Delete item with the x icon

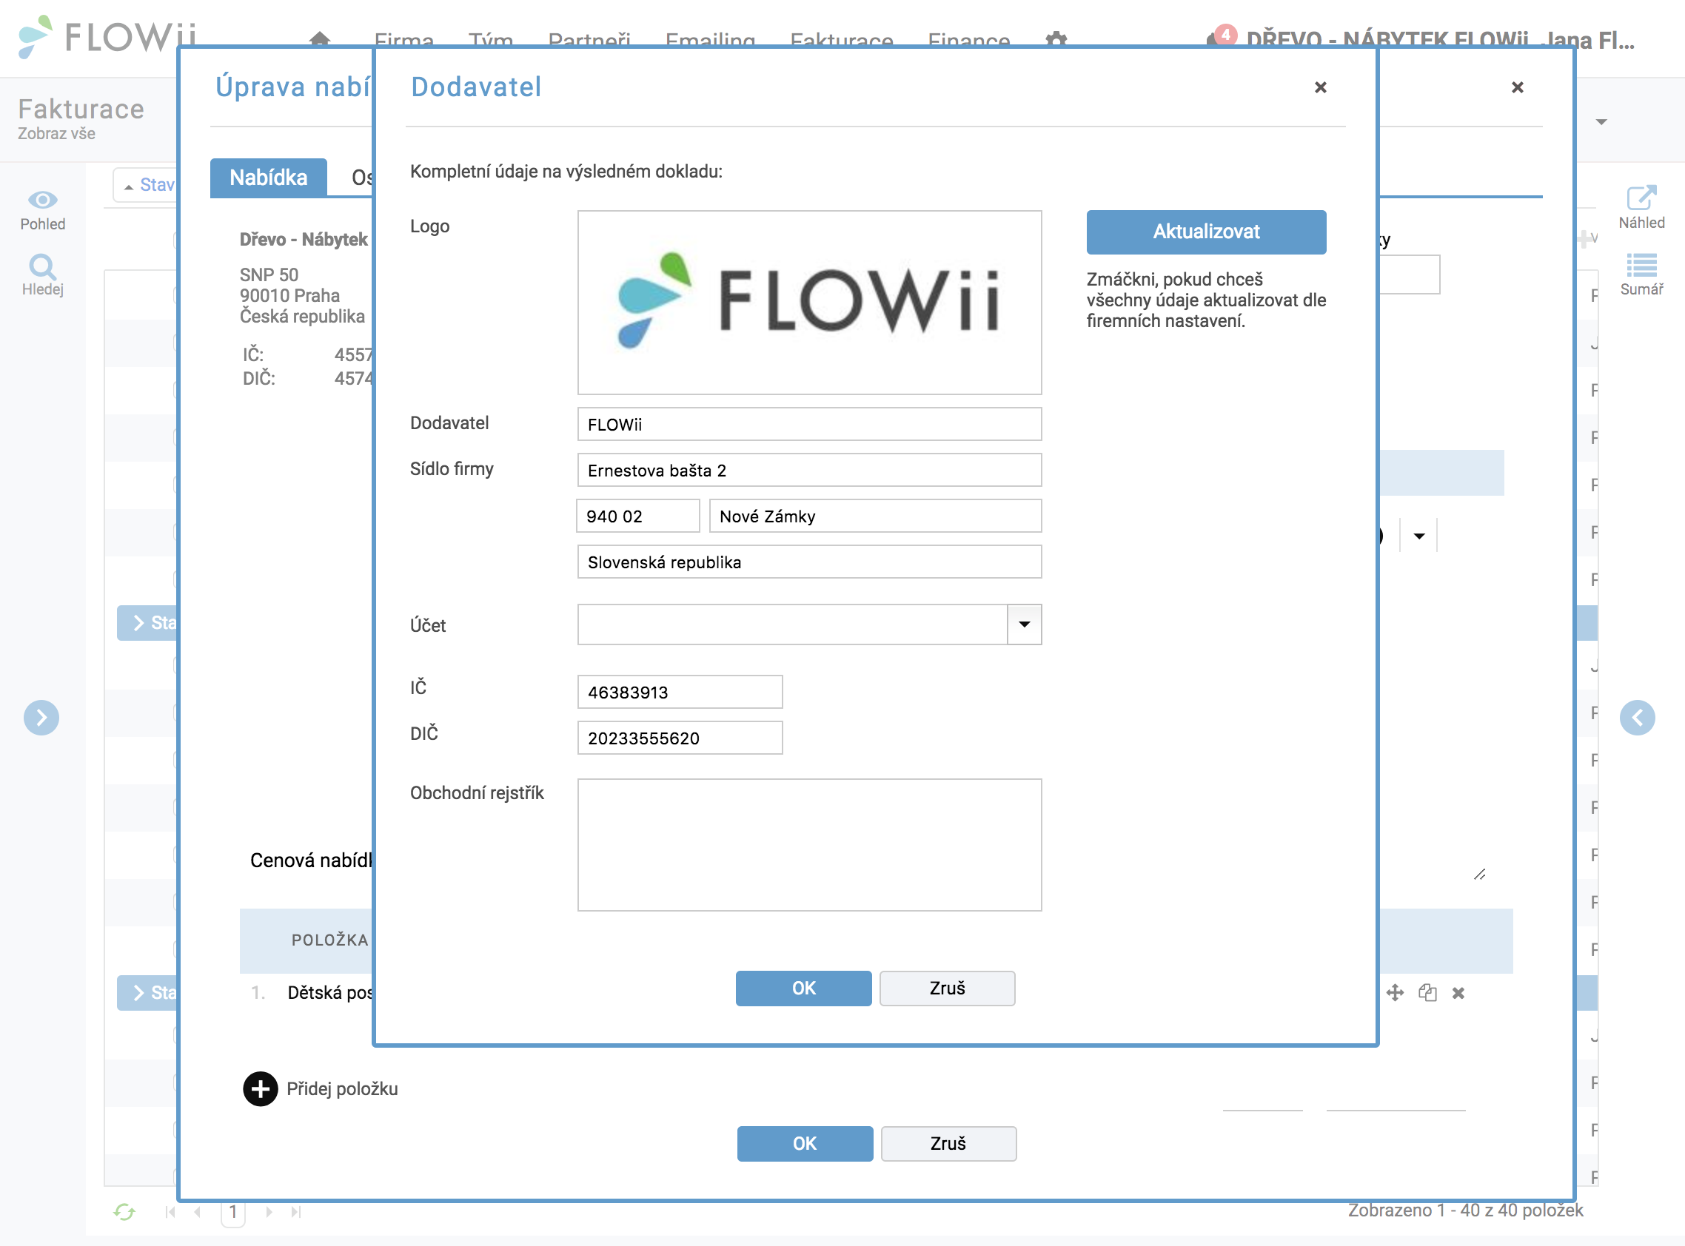(x=1458, y=994)
